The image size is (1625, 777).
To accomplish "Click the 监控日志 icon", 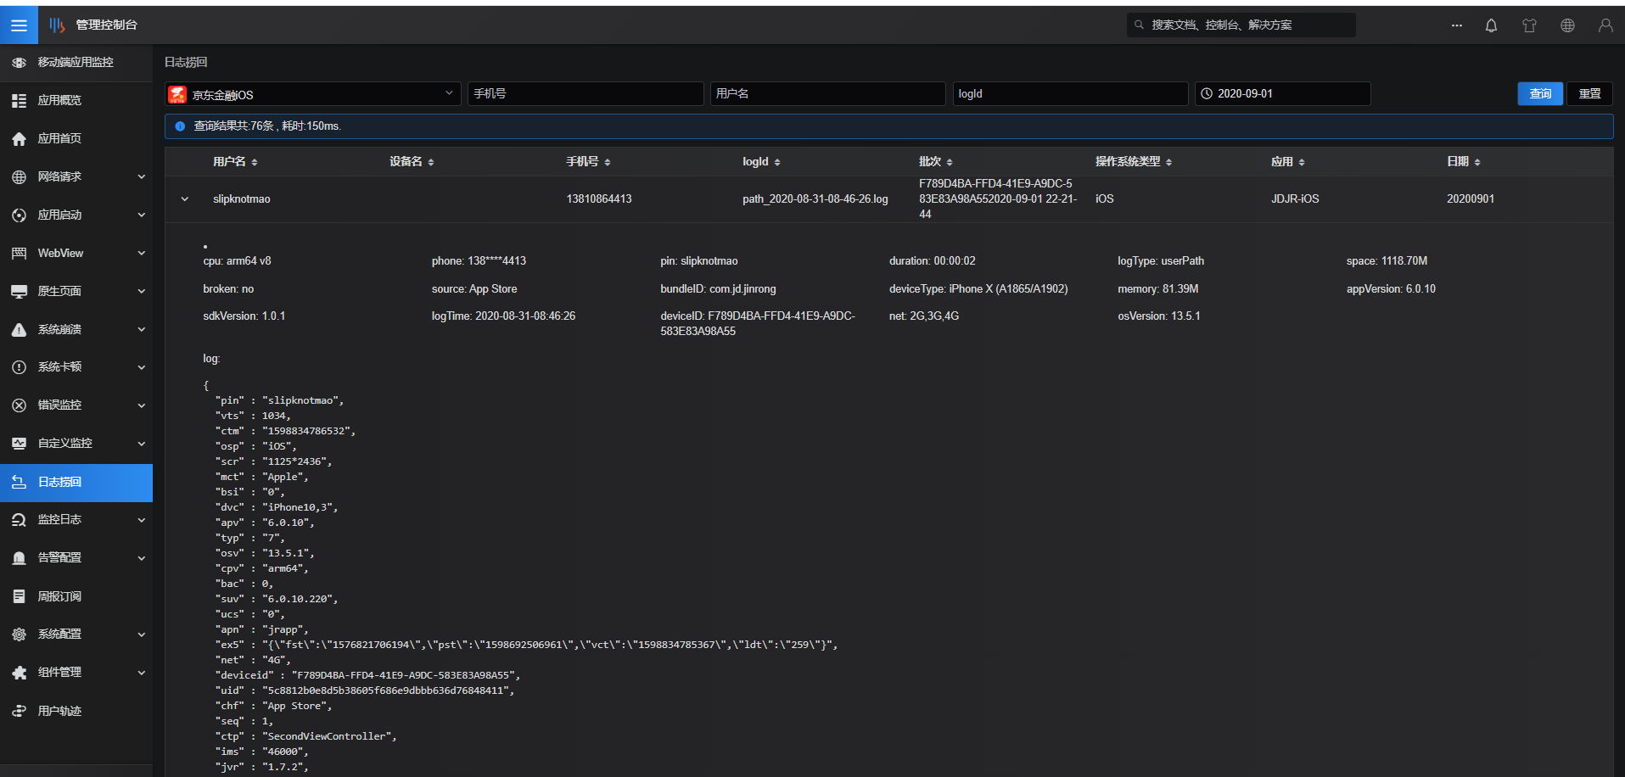I will pos(19,520).
